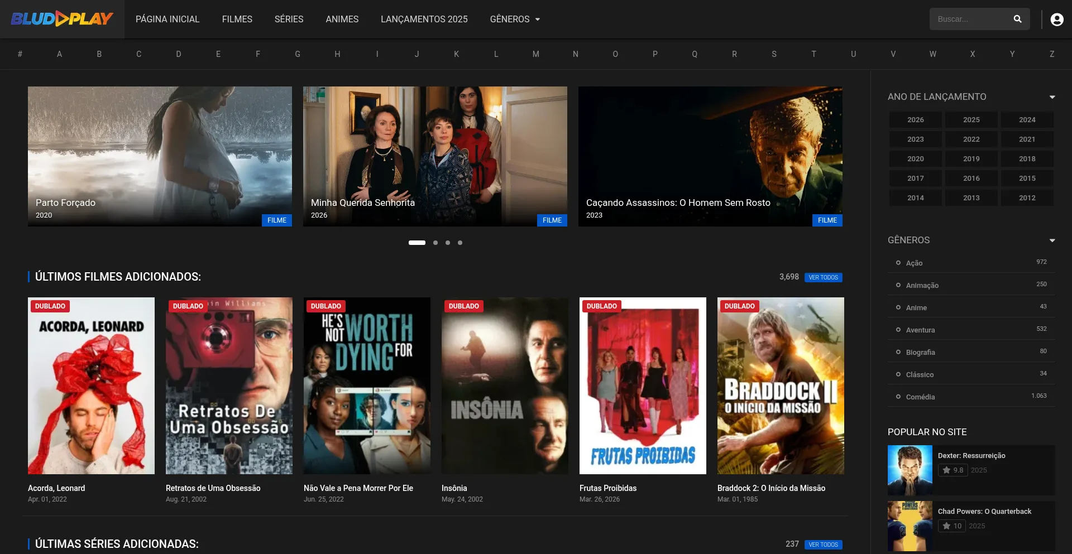Open the Frutas Proibidas poster

pyautogui.click(x=643, y=386)
